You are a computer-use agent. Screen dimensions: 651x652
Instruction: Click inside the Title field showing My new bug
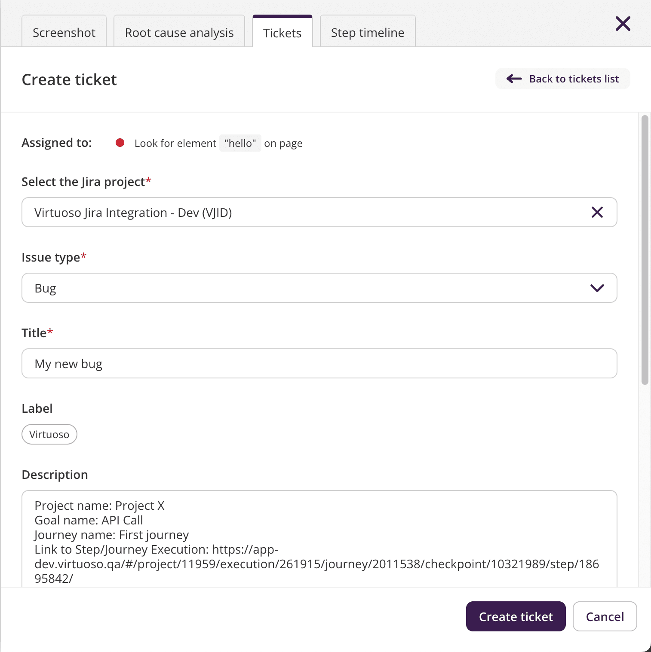(x=319, y=363)
